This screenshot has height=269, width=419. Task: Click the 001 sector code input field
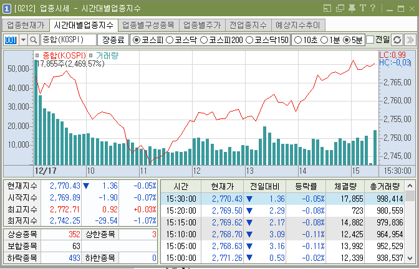[x=11, y=40]
